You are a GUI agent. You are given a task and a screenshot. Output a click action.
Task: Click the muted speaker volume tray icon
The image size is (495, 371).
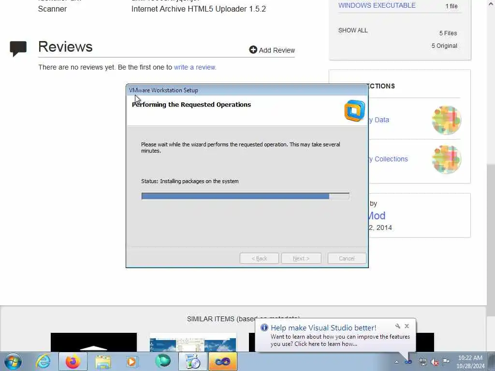[x=435, y=362]
